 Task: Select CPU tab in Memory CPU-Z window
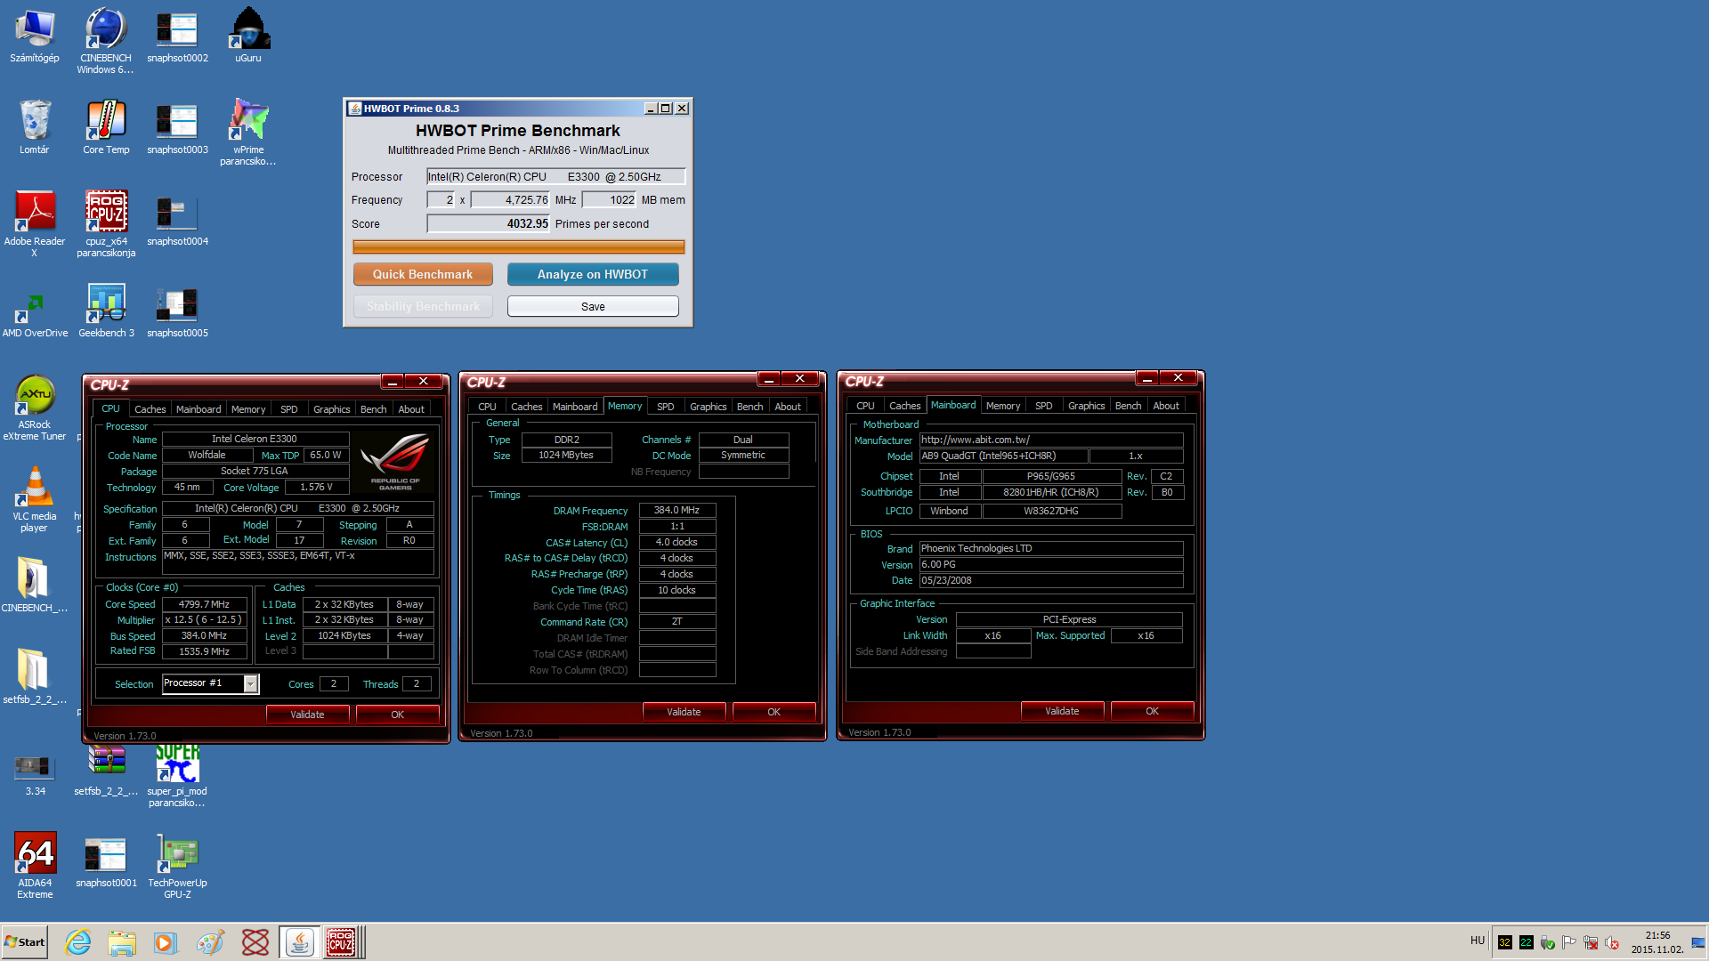(x=487, y=407)
